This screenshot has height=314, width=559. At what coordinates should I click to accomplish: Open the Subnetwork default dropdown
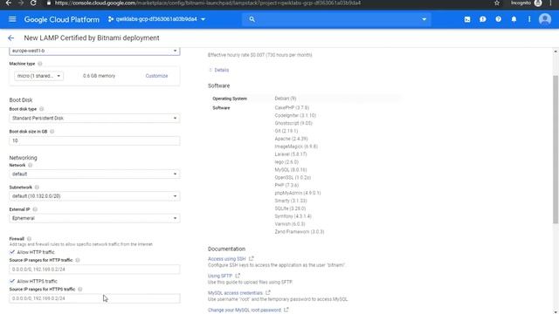tap(94, 196)
